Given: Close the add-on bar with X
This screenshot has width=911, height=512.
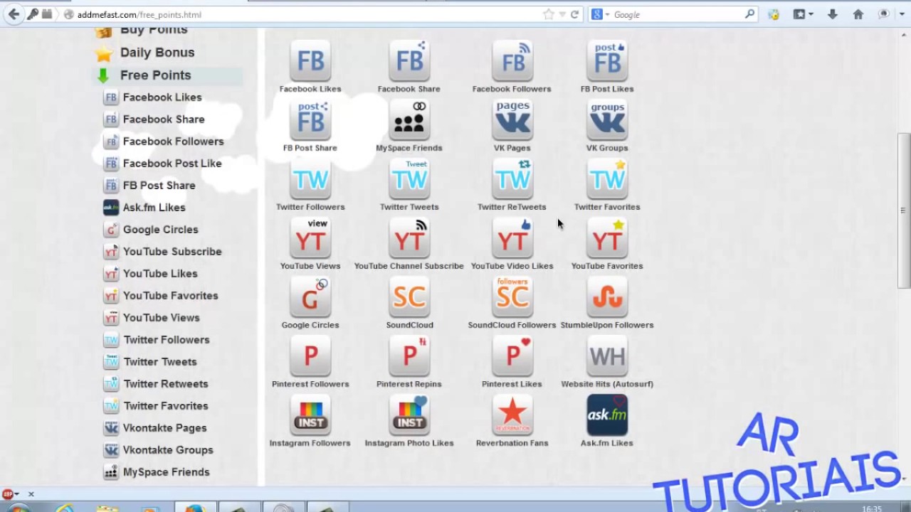Looking at the screenshot, I should tap(31, 494).
